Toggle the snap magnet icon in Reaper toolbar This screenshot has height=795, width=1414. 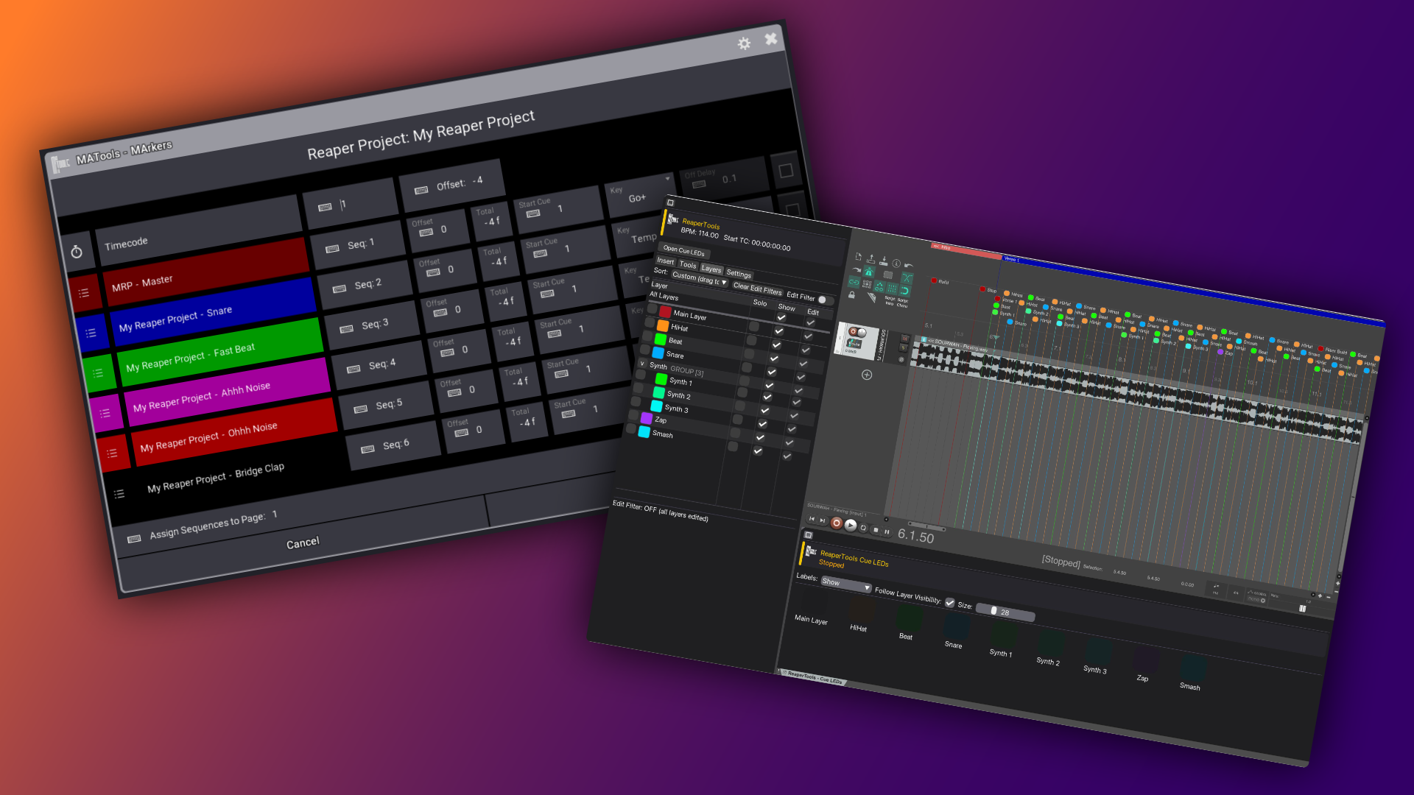904,291
